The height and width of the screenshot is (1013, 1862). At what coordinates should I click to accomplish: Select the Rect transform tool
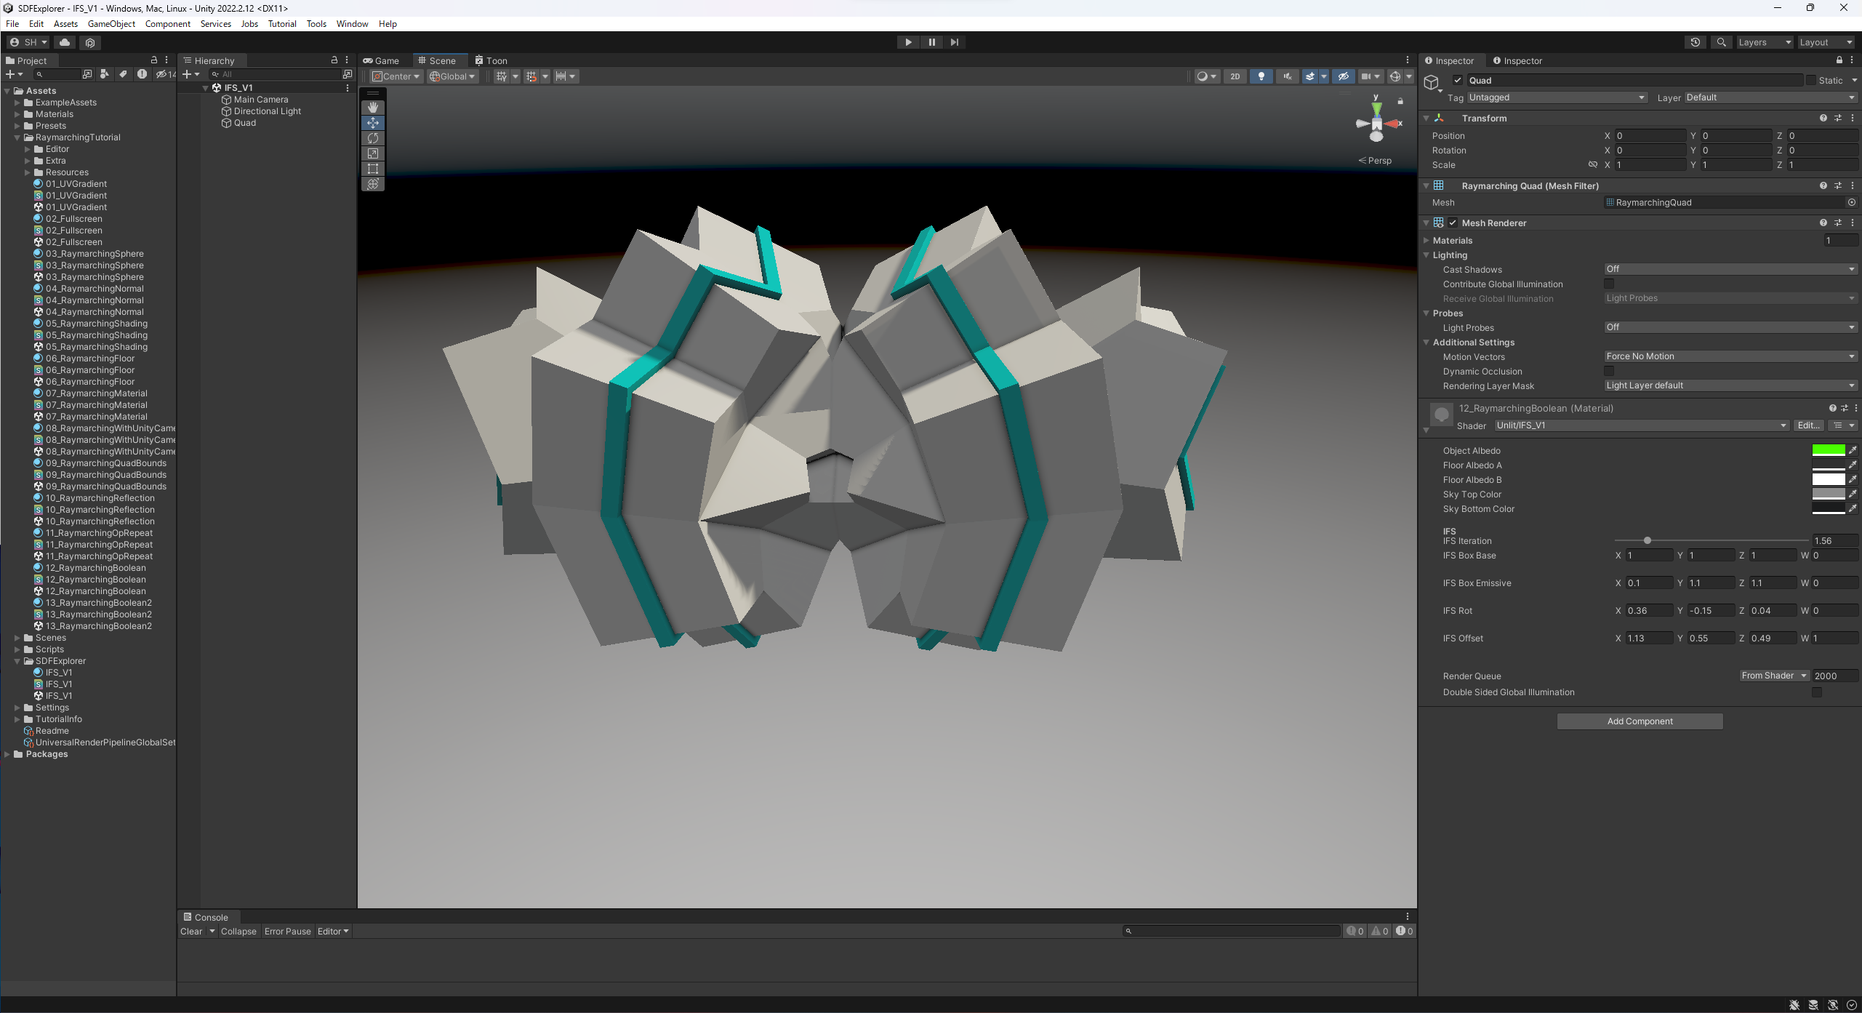click(x=373, y=169)
